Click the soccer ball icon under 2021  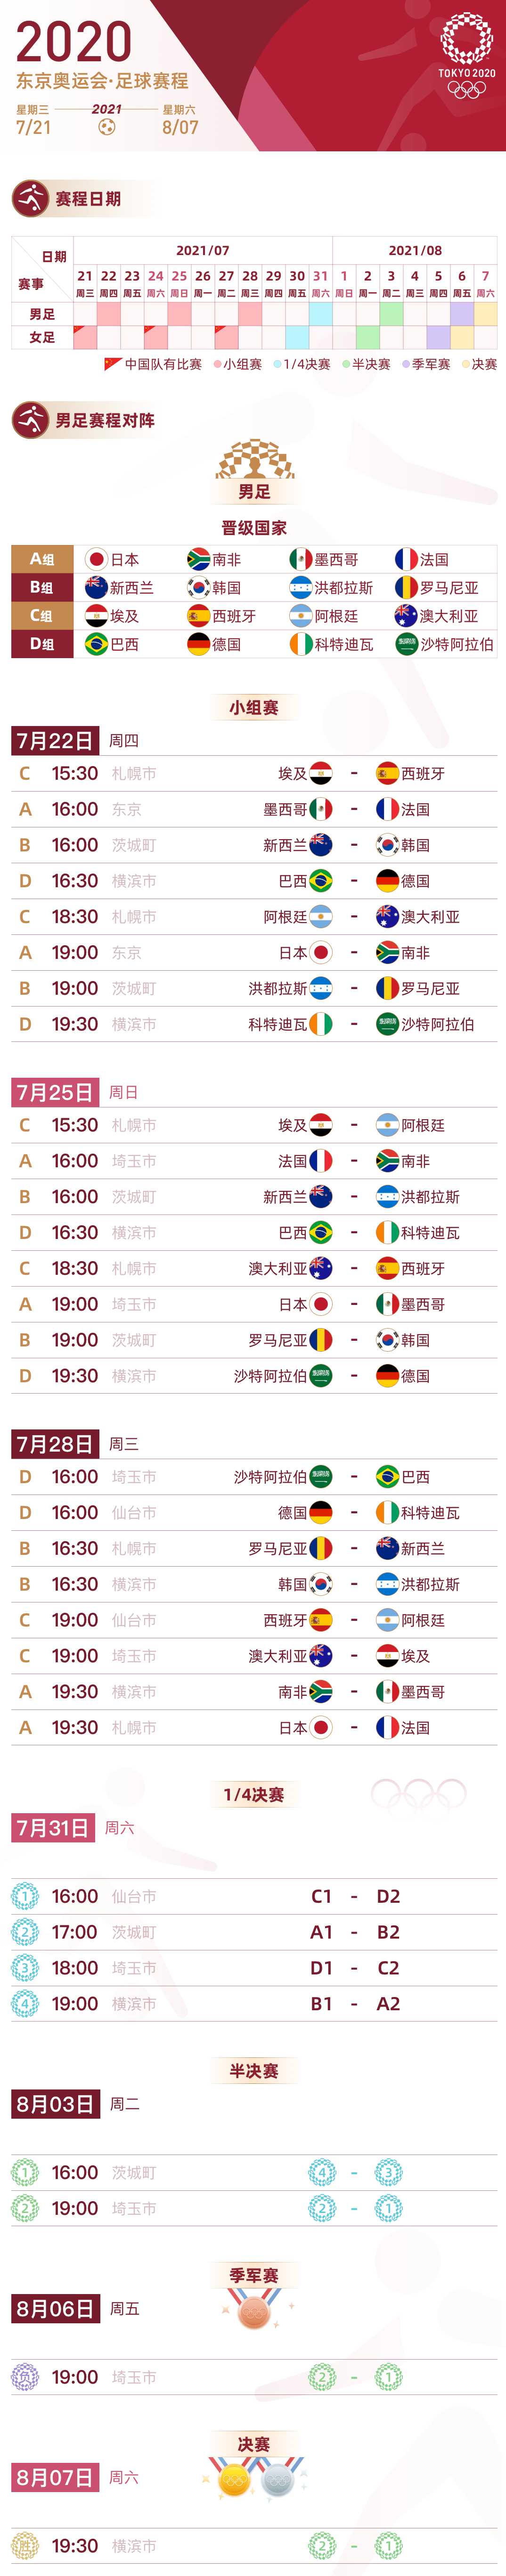(x=107, y=127)
